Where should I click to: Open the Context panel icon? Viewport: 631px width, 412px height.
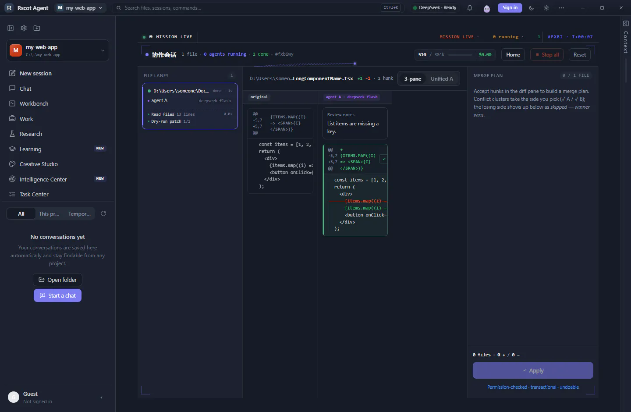pos(626,23)
